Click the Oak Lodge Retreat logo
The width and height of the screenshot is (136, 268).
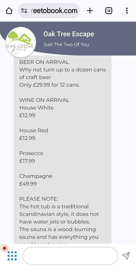click(21, 42)
